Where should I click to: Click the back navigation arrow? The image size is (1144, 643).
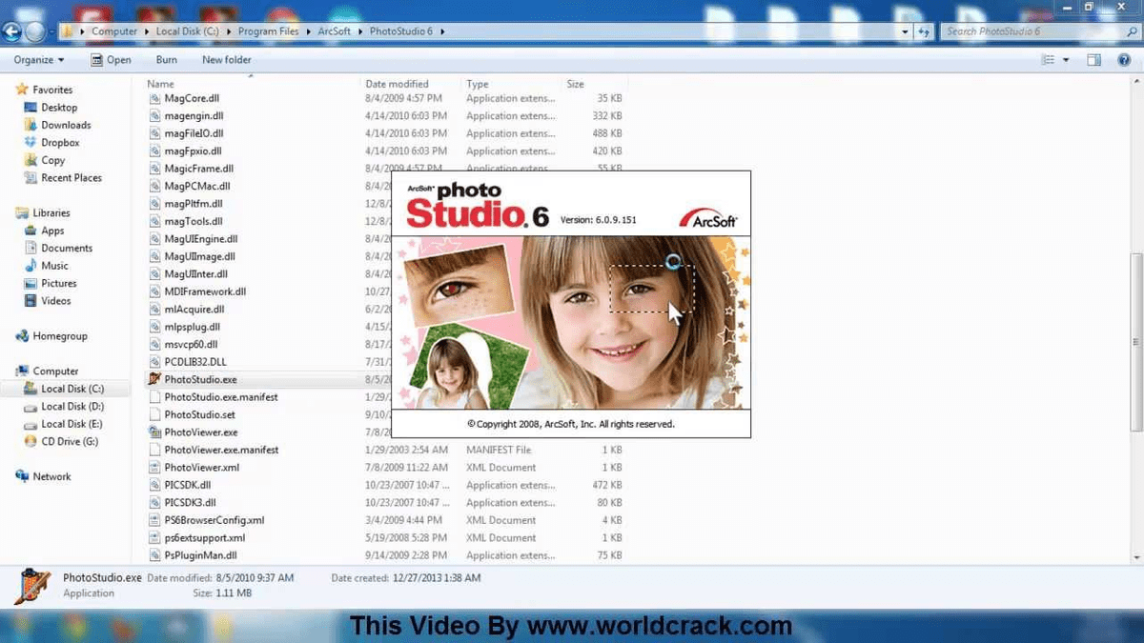pyautogui.click(x=13, y=30)
